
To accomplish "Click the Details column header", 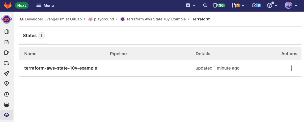I will coord(203,54).
